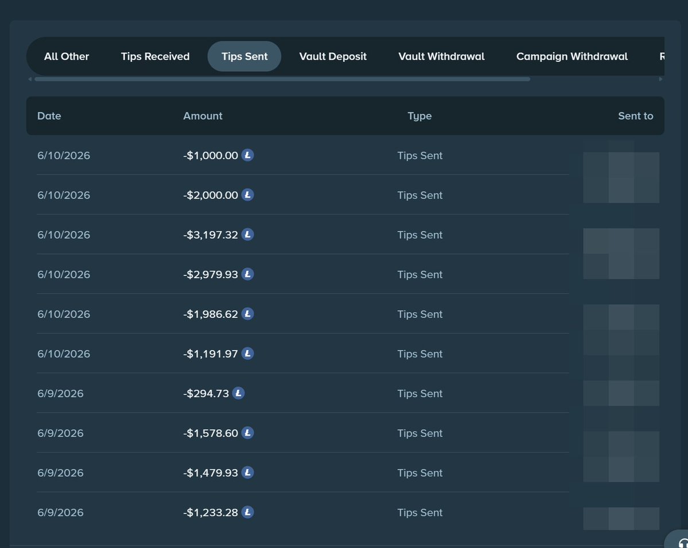This screenshot has height=548, width=688.
Task: Switch to Vault Withdrawal tab
Action: (441, 56)
